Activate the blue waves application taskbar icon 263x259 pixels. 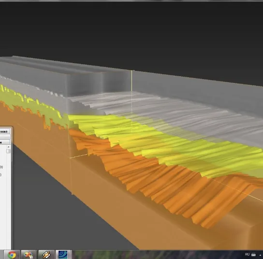tap(63, 255)
